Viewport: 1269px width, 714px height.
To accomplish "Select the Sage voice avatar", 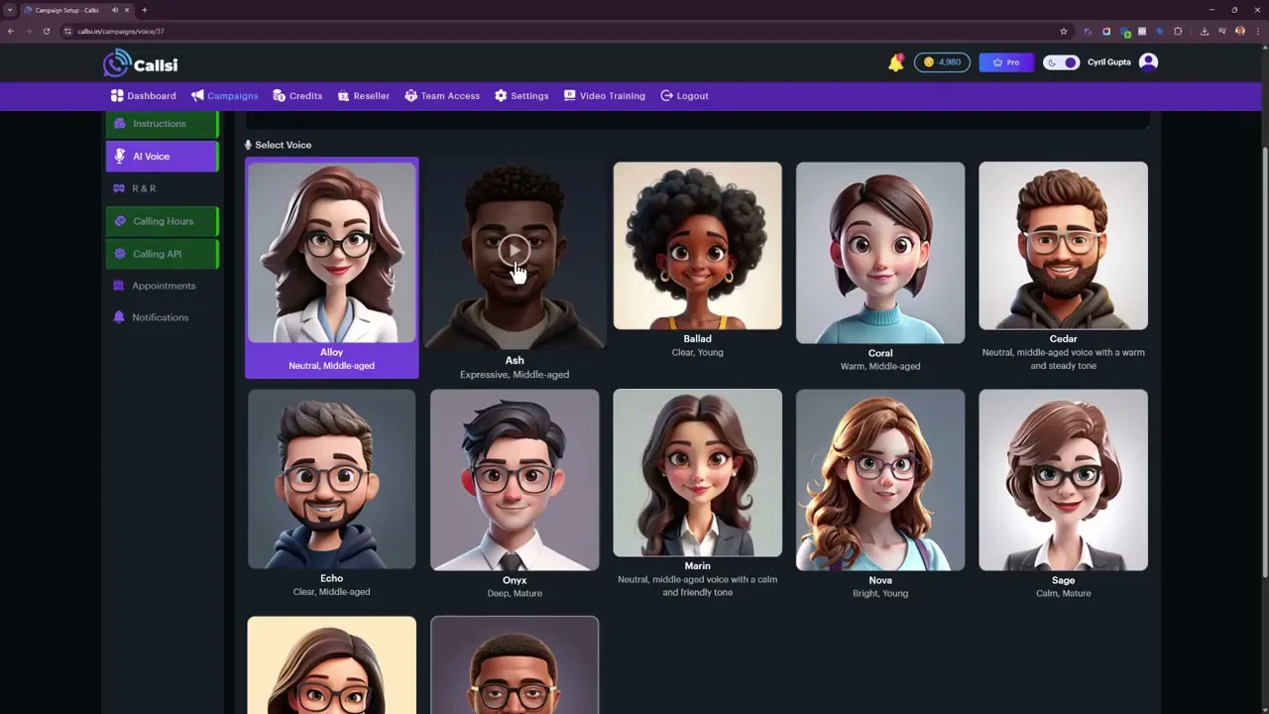I will point(1063,479).
